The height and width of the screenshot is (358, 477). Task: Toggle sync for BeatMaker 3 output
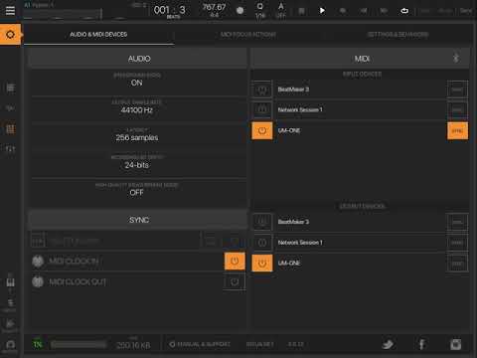pos(457,222)
